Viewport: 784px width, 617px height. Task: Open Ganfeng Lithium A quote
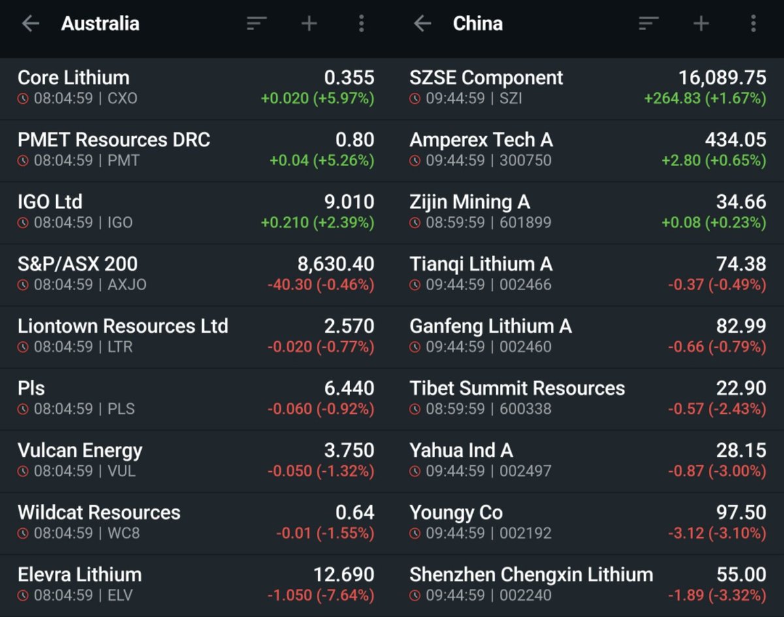(x=588, y=337)
